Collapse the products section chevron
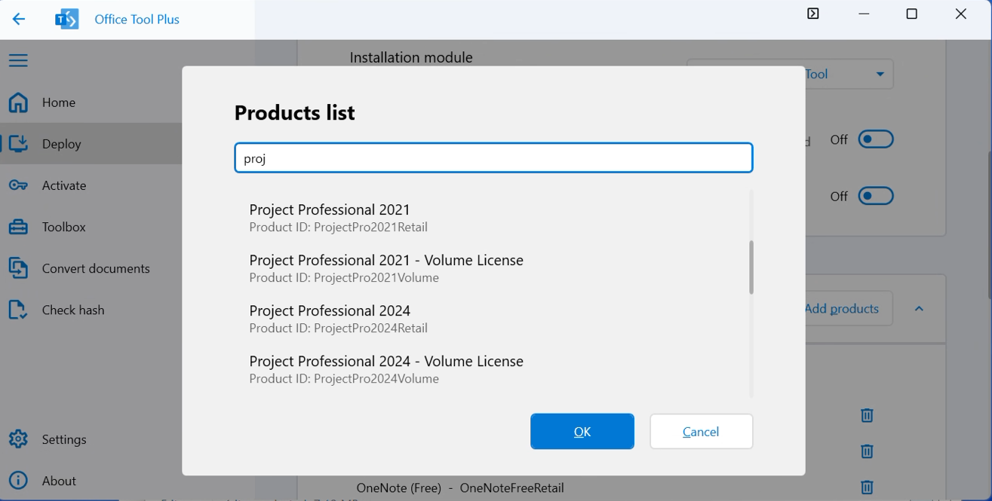 [x=919, y=309]
